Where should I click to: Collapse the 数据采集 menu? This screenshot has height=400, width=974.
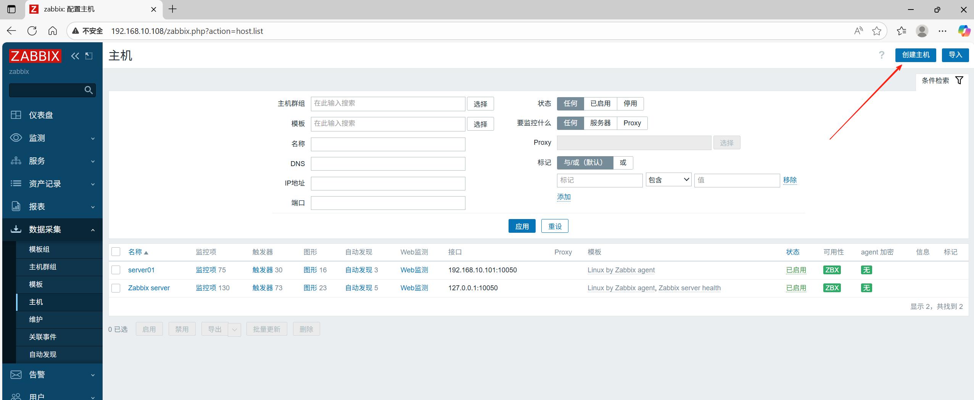(x=52, y=229)
